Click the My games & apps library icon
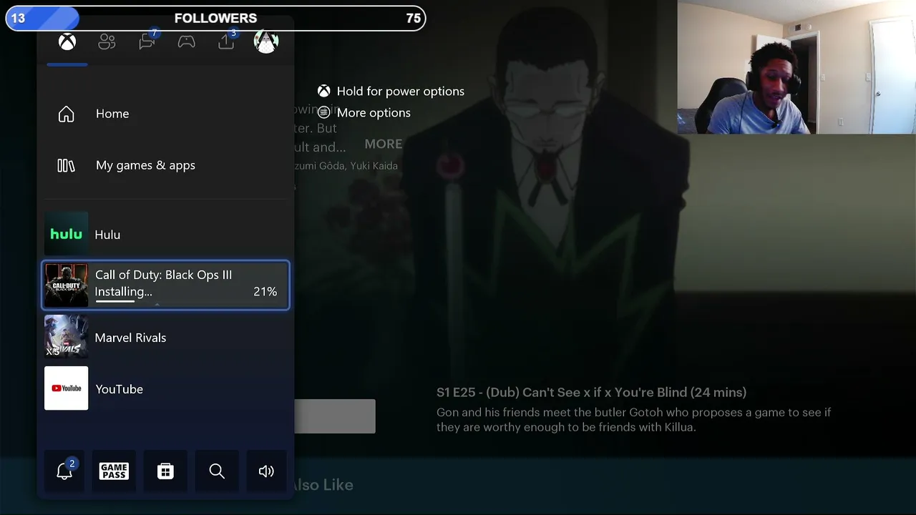 click(66, 165)
